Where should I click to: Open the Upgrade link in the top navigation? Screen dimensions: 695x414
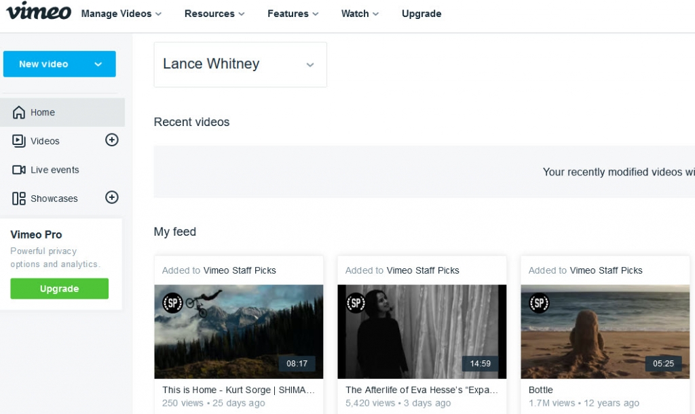click(421, 14)
